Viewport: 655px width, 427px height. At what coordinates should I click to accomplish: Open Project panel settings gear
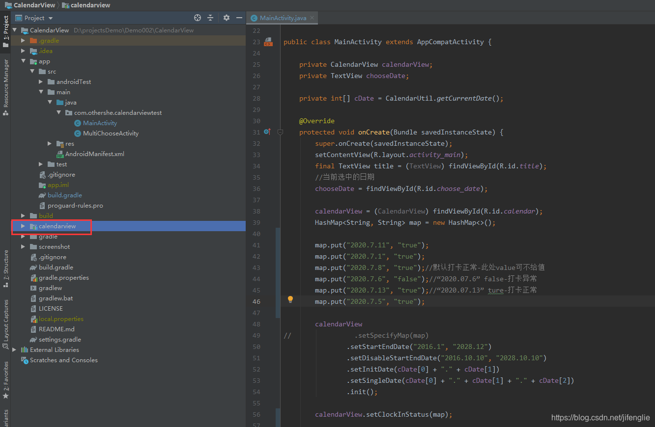tap(226, 18)
